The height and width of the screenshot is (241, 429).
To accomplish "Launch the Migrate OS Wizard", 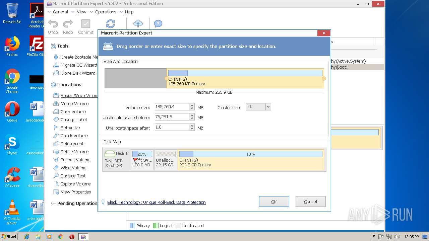I will pyautogui.click(x=75, y=65).
